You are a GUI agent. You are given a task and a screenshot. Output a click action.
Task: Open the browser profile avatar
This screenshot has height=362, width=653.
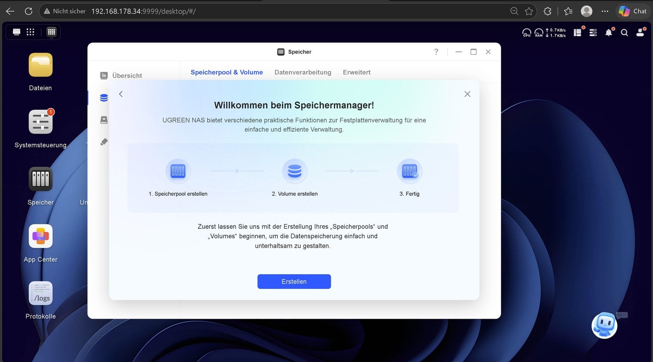coord(586,11)
